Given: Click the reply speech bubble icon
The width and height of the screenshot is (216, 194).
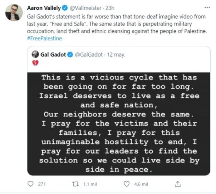Looking at the screenshot, I should coord(31,184).
